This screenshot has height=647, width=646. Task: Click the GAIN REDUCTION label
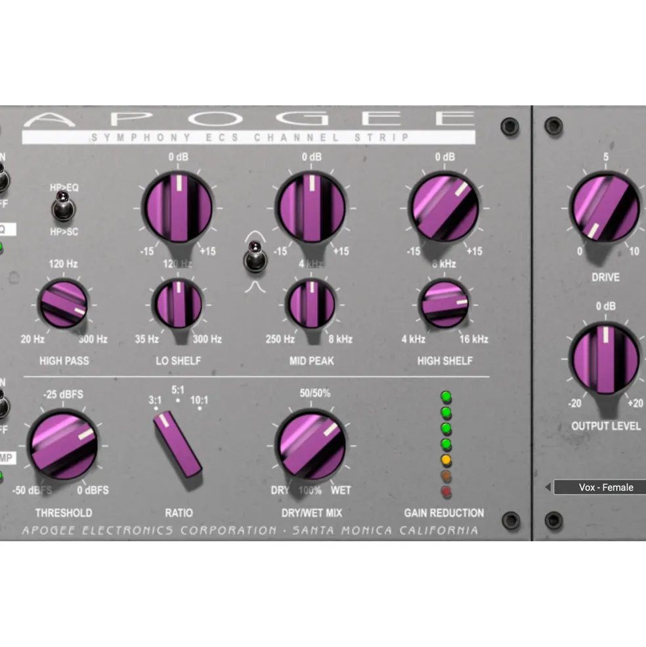coord(444,513)
